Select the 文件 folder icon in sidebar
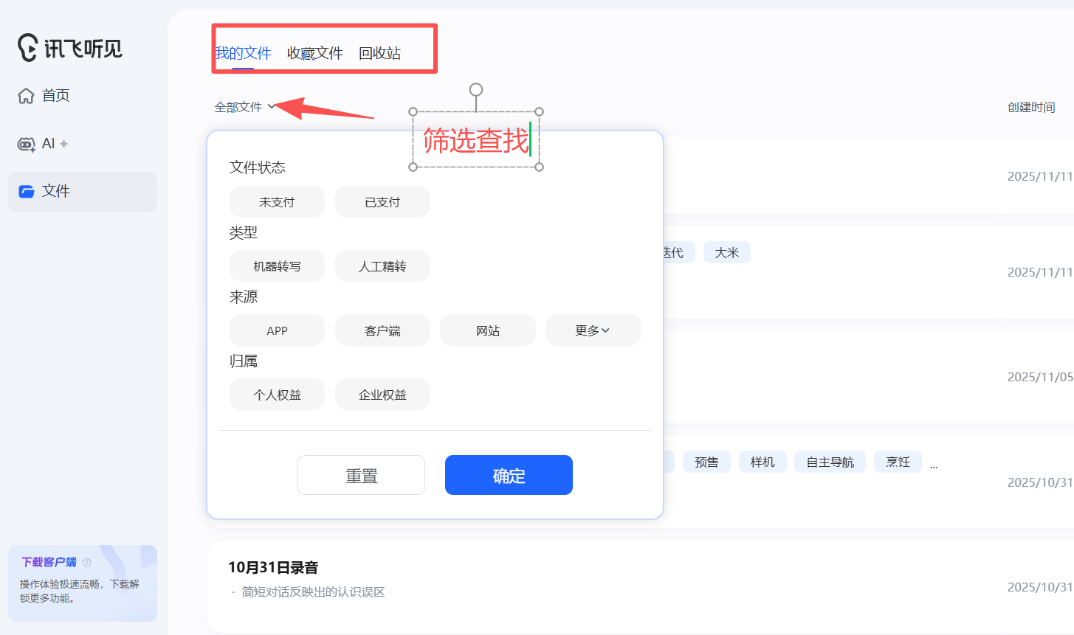Image resolution: width=1074 pixels, height=635 pixels. click(x=27, y=192)
